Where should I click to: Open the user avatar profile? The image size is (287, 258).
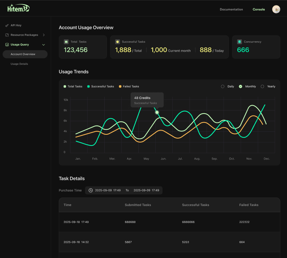click(276, 9)
